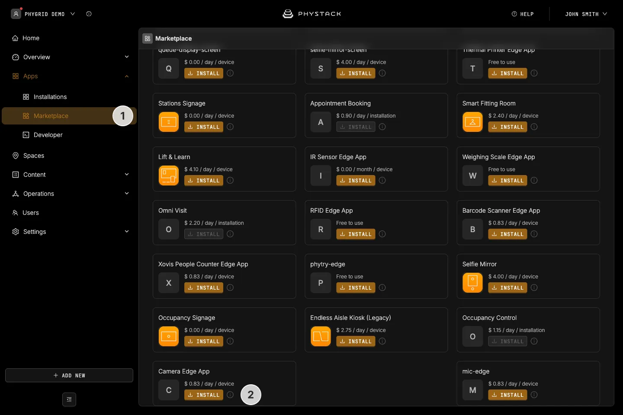Click the Occupancy Control app title
Viewport: 623px width, 415px height.
pos(489,318)
